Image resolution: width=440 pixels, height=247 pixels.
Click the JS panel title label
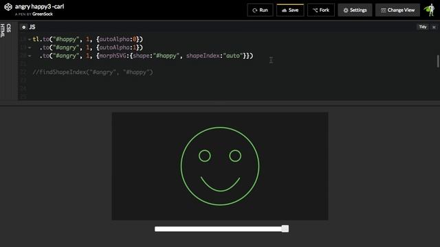click(32, 27)
